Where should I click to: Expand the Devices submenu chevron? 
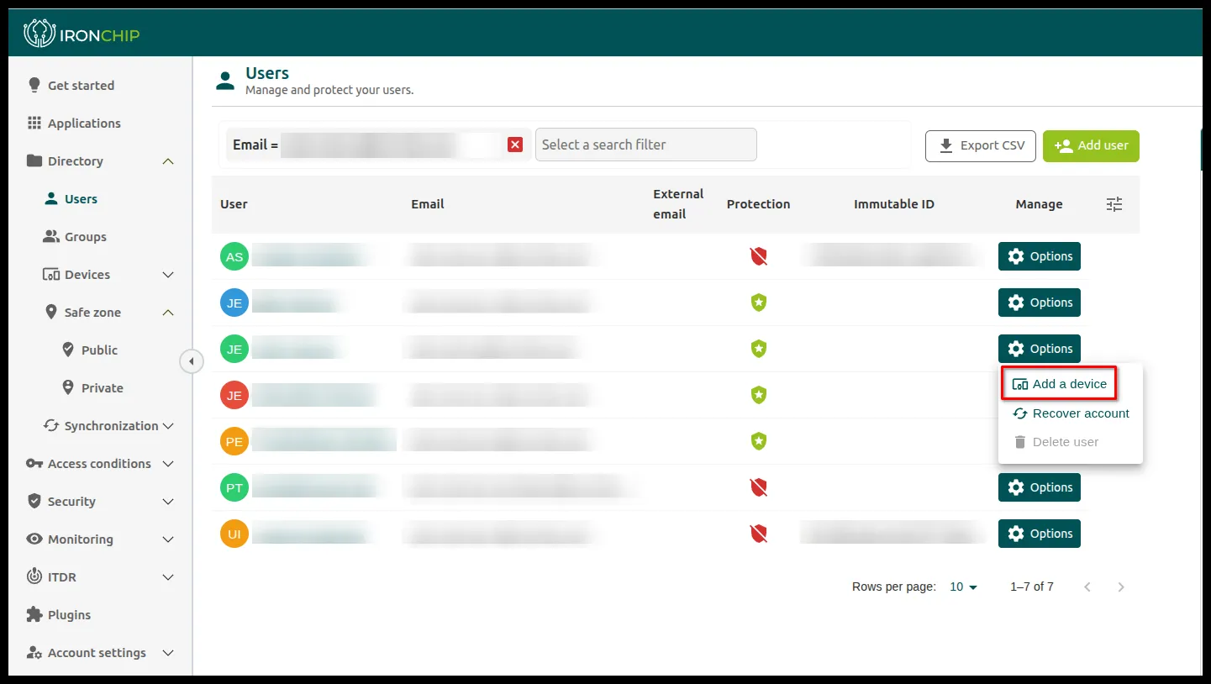[x=168, y=275]
